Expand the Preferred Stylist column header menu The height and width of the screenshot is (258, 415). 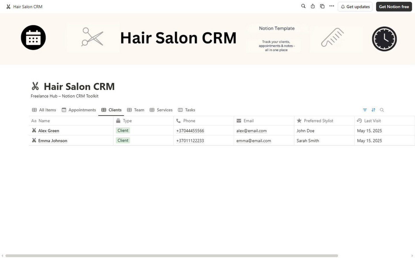(318, 121)
